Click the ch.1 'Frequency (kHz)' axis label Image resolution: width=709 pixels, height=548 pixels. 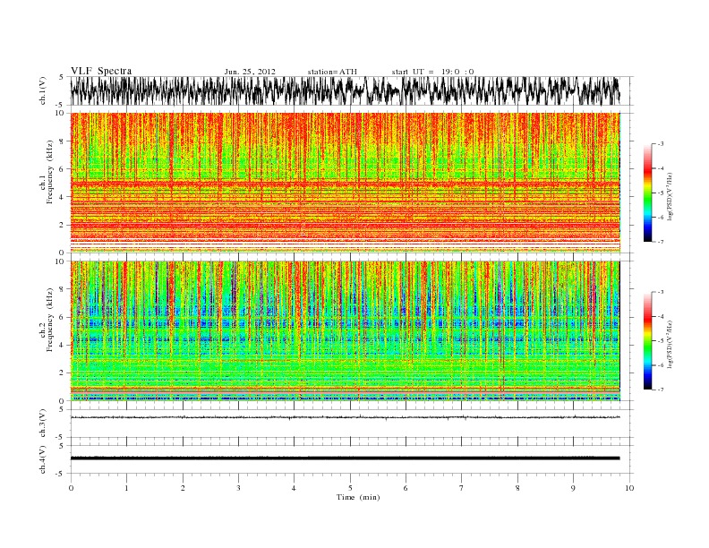[x=50, y=171]
